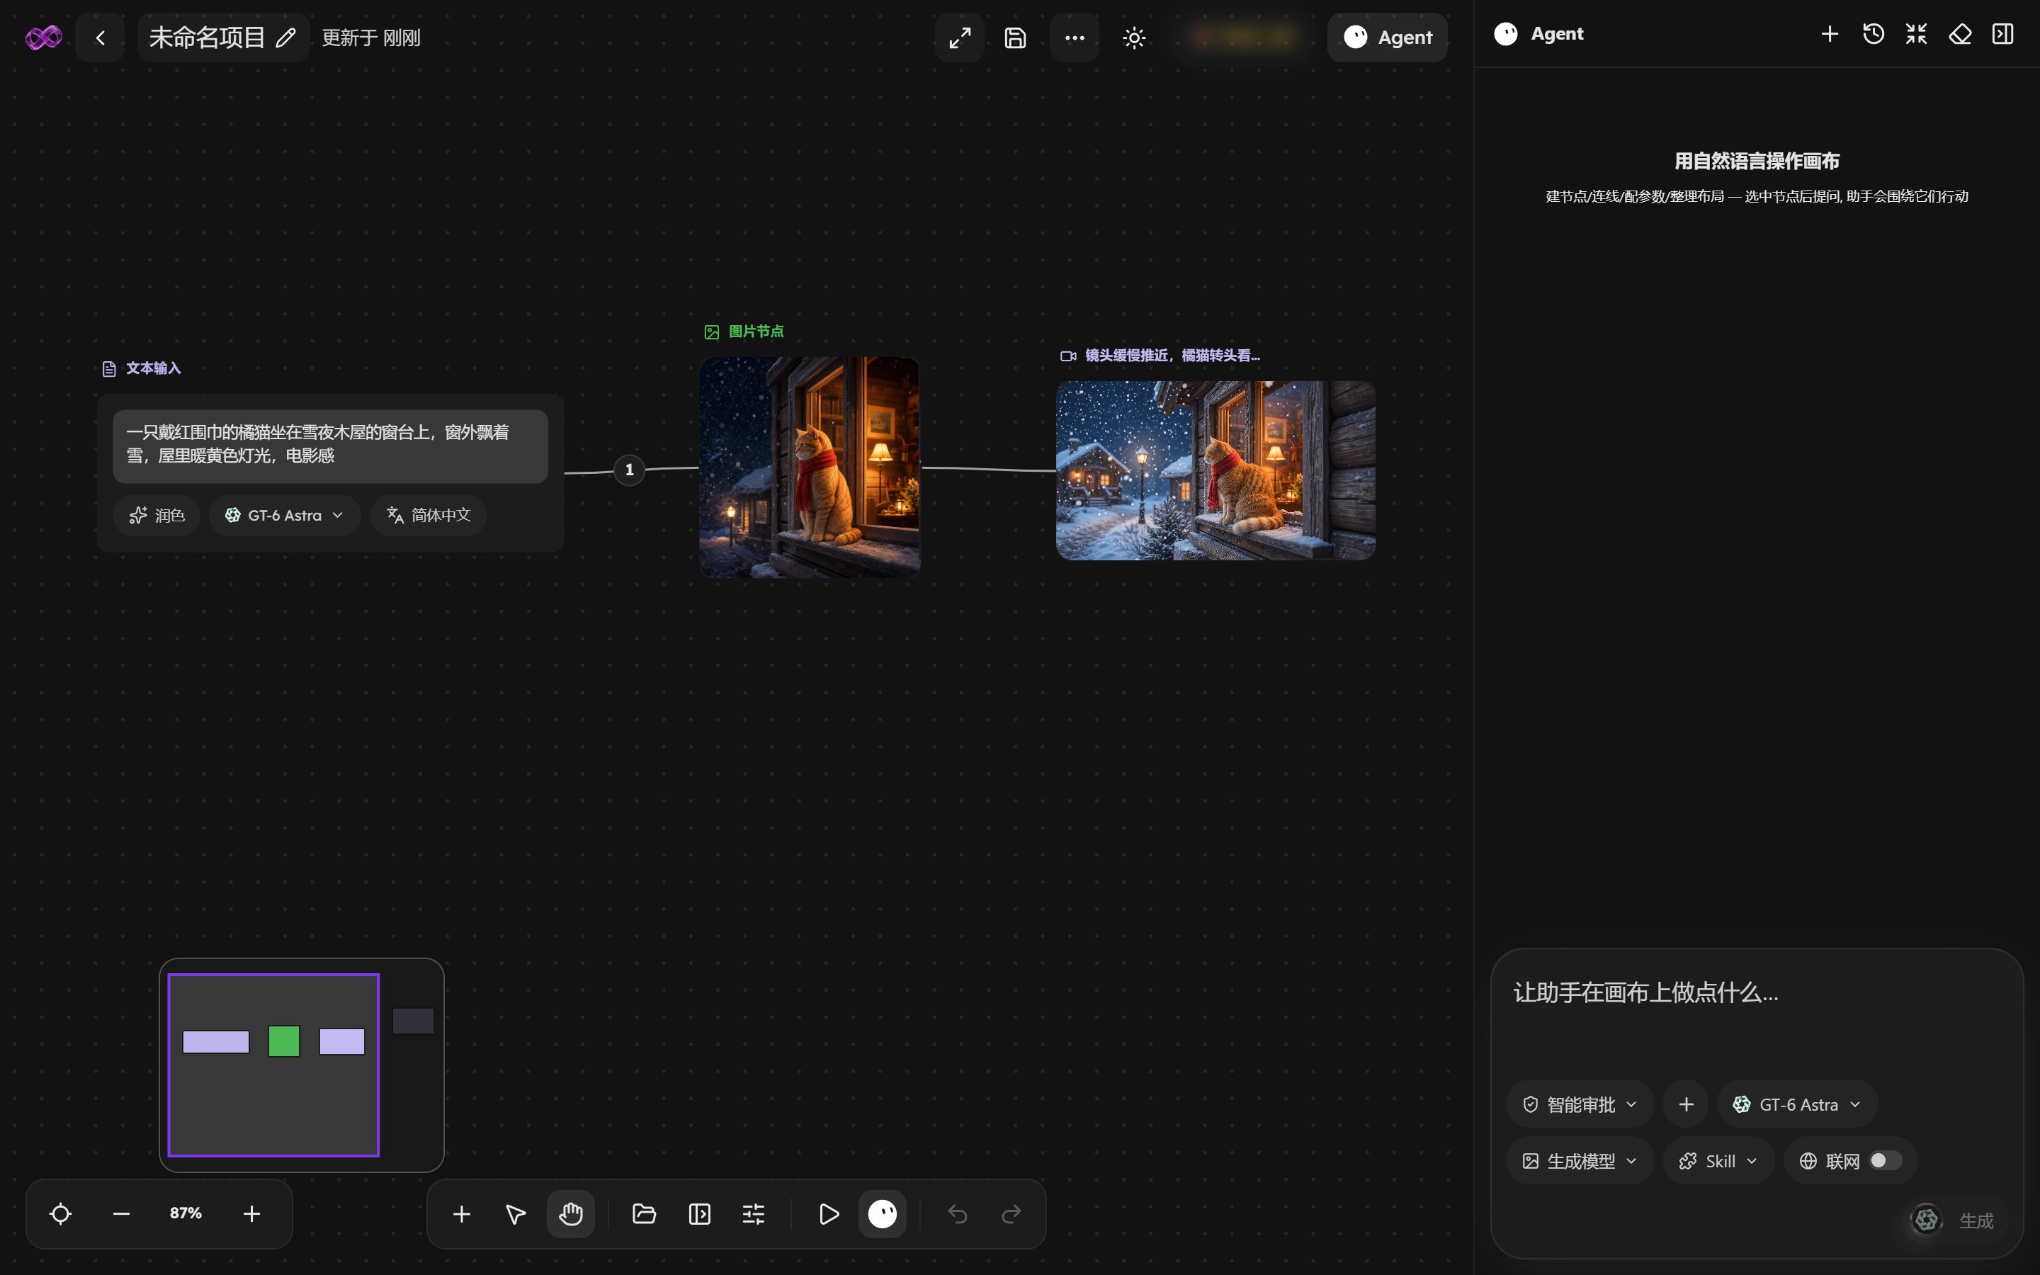Add a node with bottom toolbar plus

(x=461, y=1213)
